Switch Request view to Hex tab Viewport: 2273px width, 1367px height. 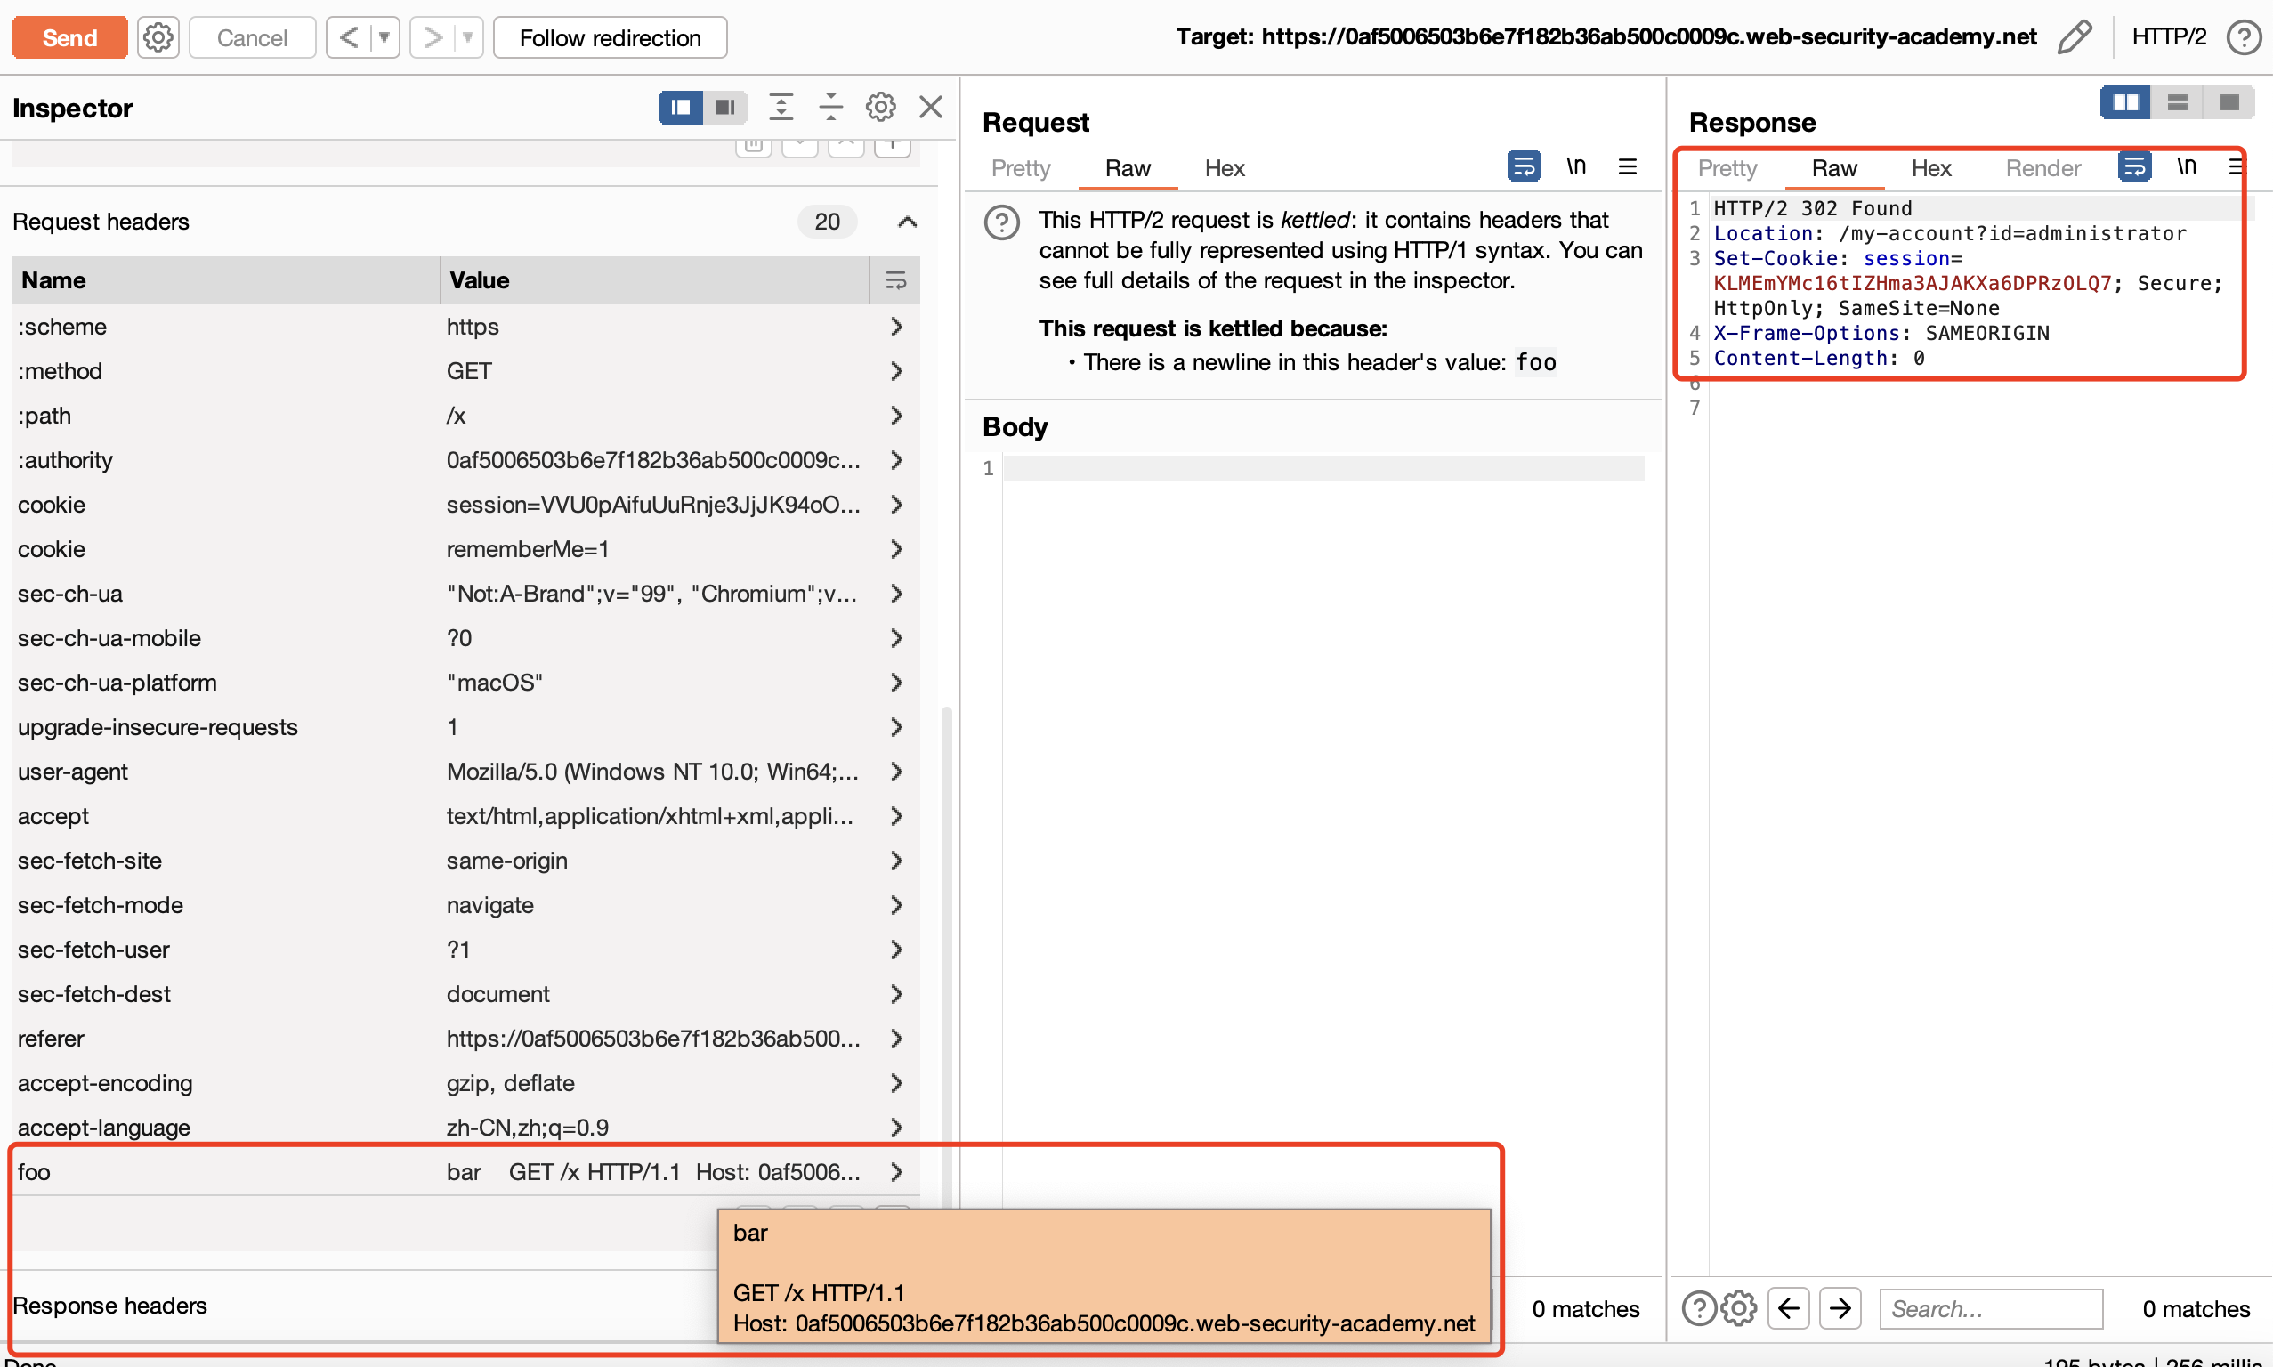click(1224, 168)
